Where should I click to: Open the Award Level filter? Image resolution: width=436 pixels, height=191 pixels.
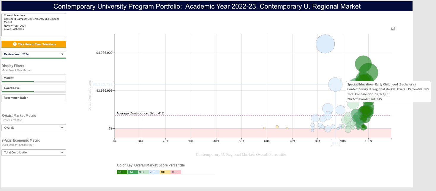pyautogui.click(x=34, y=88)
